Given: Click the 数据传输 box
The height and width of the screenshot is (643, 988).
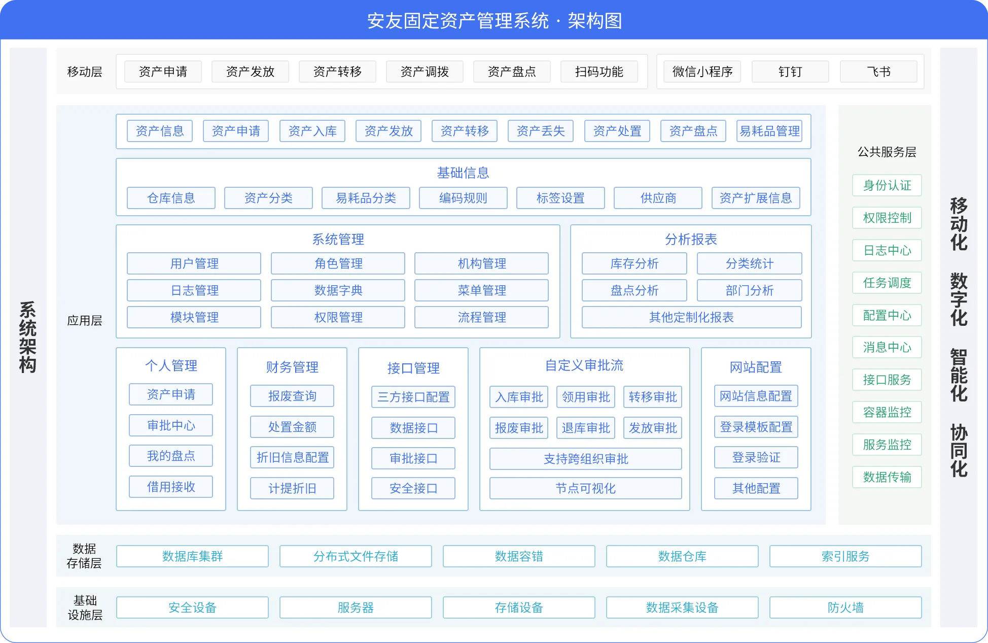Looking at the screenshot, I should click(x=887, y=477).
